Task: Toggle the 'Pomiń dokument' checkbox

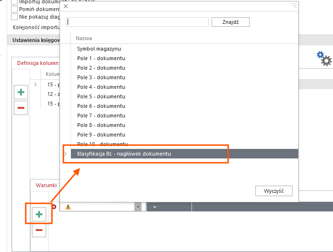Action: pyautogui.click(x=14, y=9)
